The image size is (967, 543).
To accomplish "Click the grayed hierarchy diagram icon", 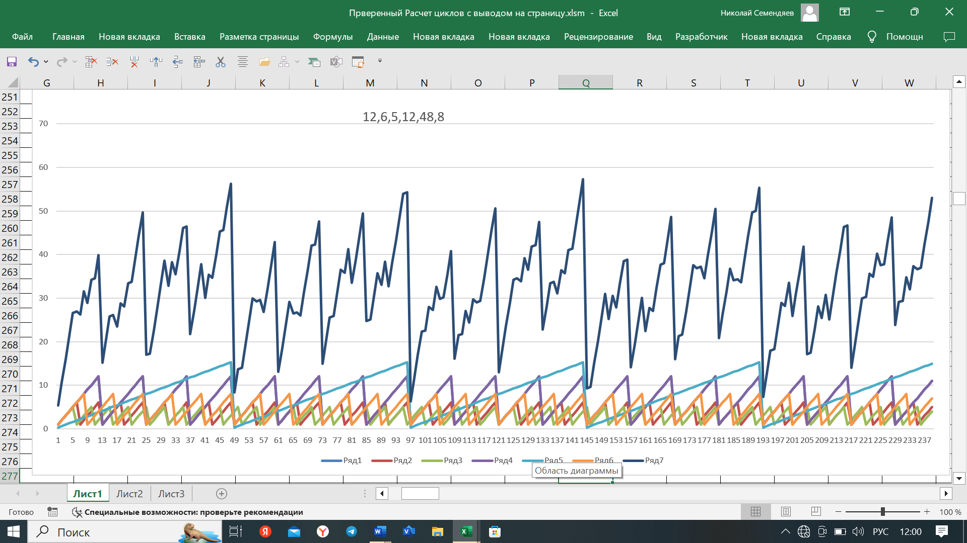I will [x=284, y=61].
